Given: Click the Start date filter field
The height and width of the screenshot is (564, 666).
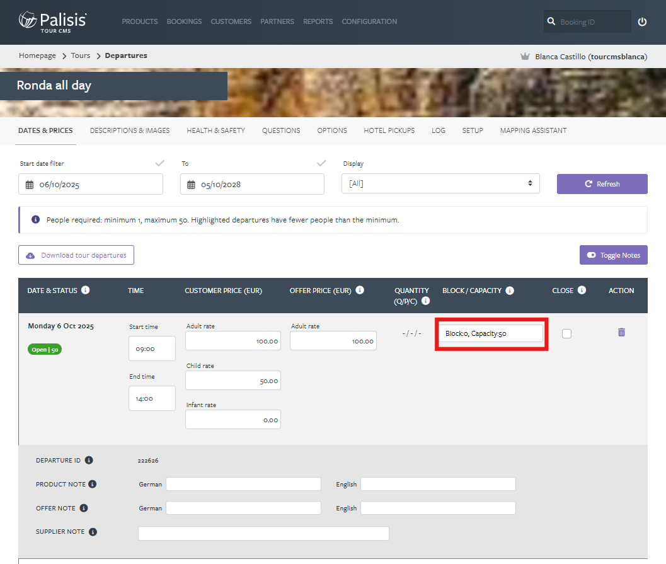Looking at the screenshot, I should click(x=91, y=184).
